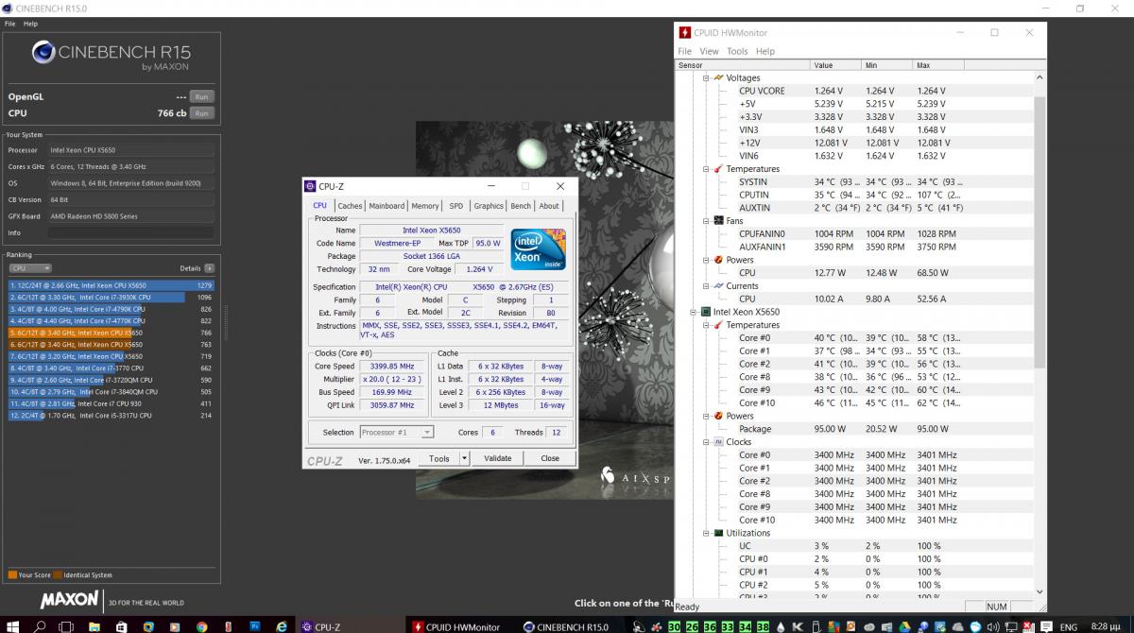Click the Intel Xeon X5650 chip icon
Viewport: 1134px width, 633px height.
[705, 312]
